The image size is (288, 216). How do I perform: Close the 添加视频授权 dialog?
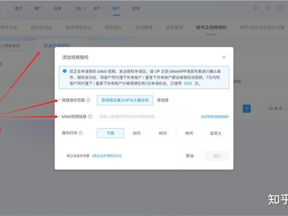(x=224, y=57)
